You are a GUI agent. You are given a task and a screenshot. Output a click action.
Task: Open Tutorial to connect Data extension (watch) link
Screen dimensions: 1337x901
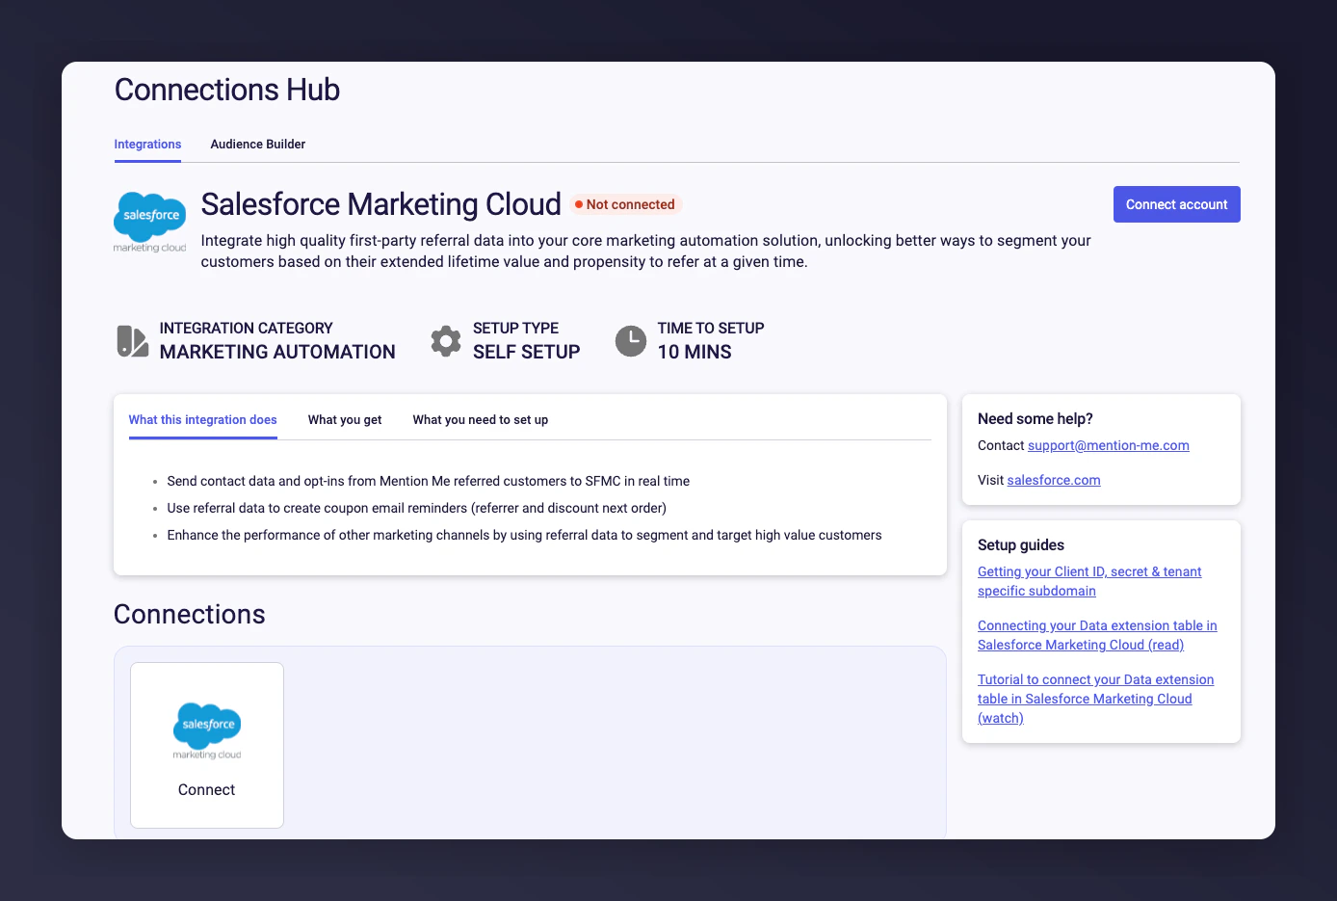1095,699
